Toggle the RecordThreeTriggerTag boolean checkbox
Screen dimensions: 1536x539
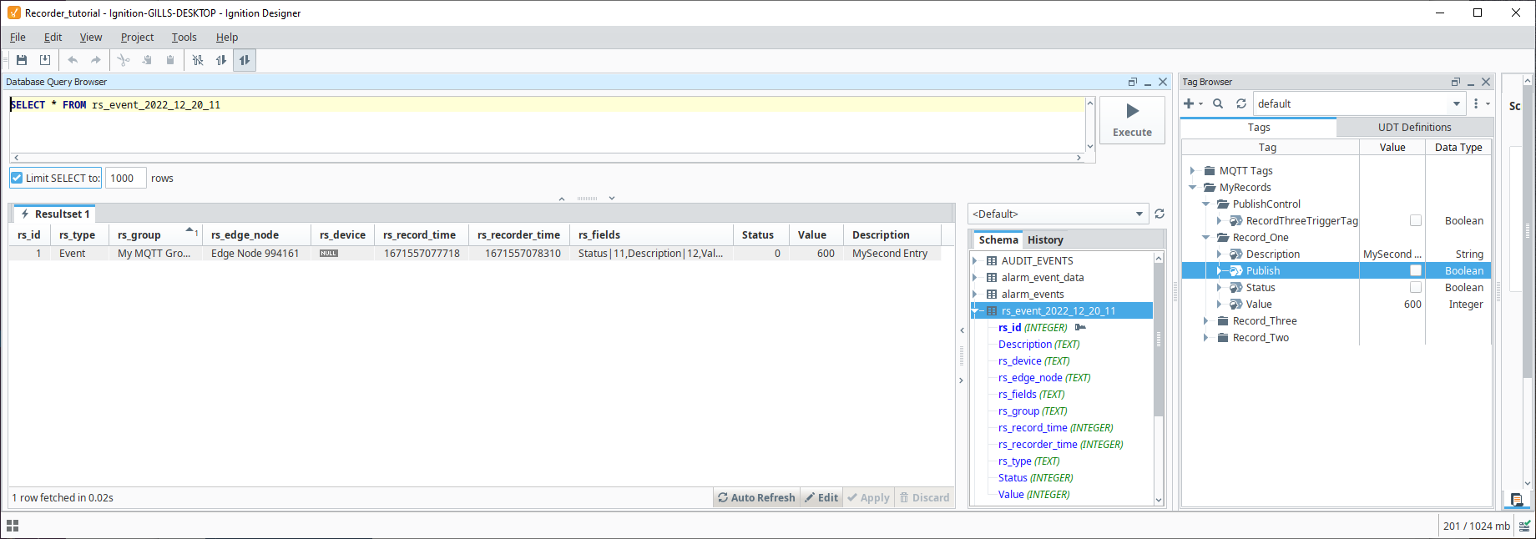point(1416,220)
